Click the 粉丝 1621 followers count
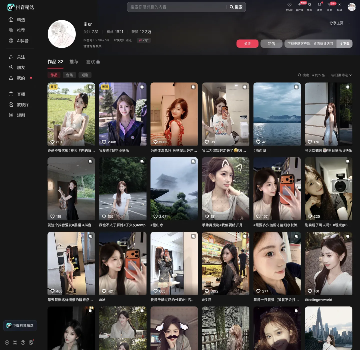Screen dimensions: 360x350 tap(115, 32)
